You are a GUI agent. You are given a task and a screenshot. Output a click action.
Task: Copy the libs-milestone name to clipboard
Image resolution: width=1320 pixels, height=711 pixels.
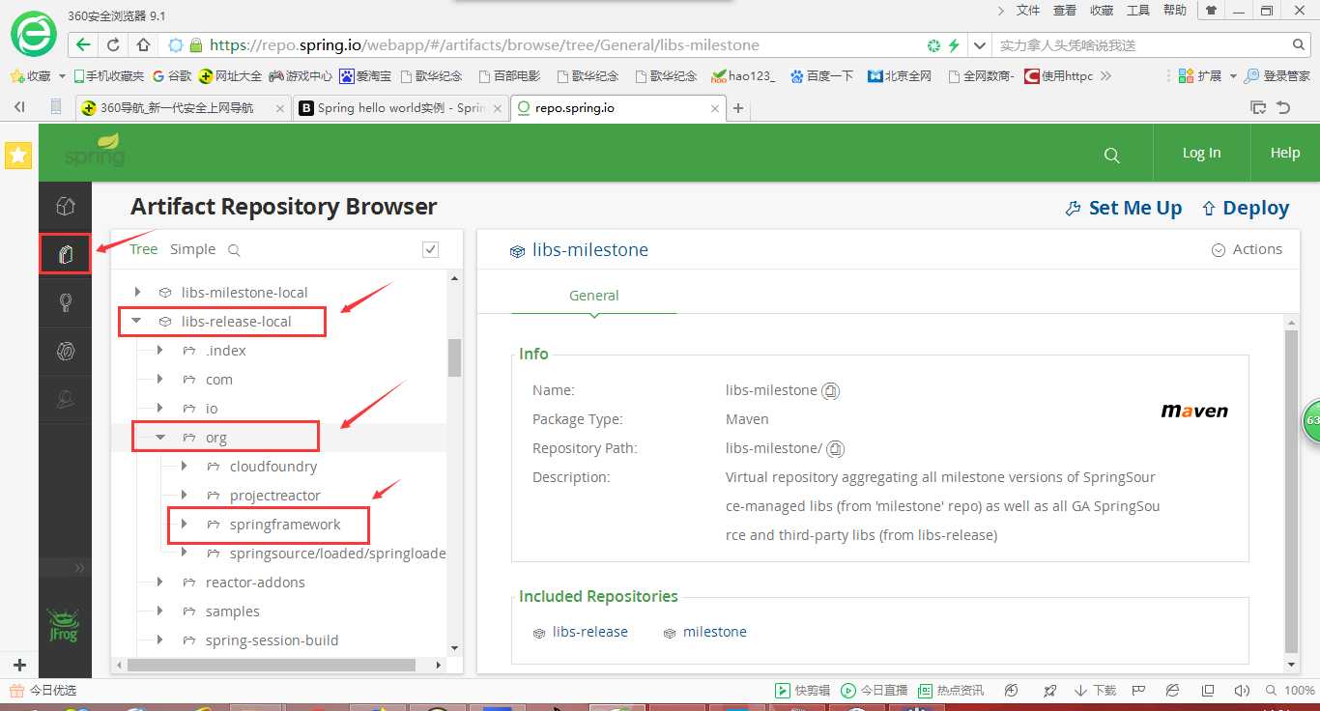(x=830, y=391)
